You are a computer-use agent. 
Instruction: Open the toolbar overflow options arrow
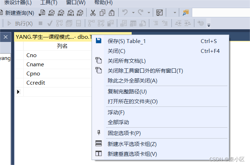point(209,25)
